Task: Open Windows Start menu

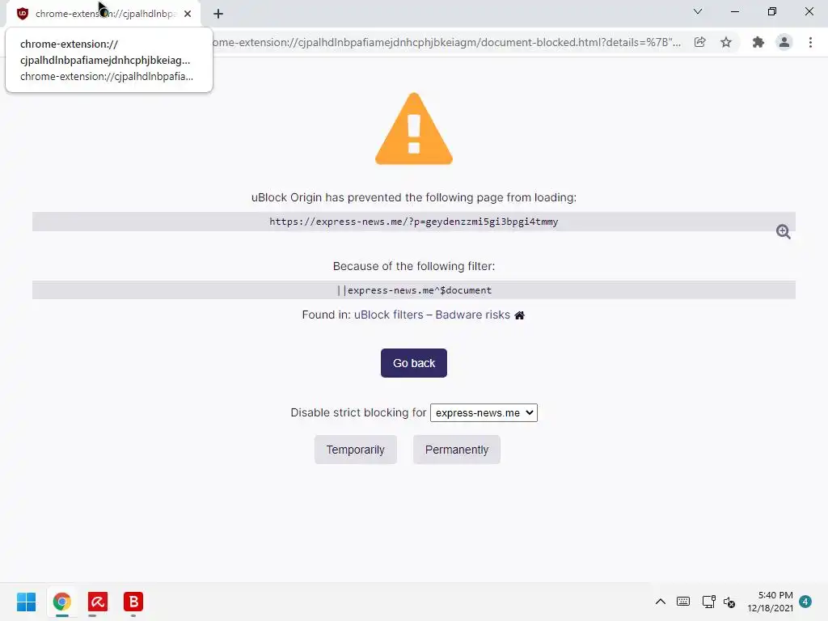Action: pyautogui.click(x=27, y=602)
